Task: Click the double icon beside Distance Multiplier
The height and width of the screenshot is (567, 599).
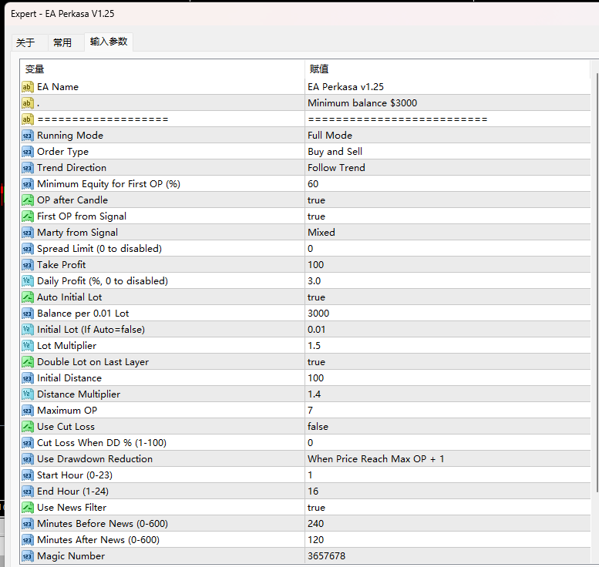Action: [28, 394]
